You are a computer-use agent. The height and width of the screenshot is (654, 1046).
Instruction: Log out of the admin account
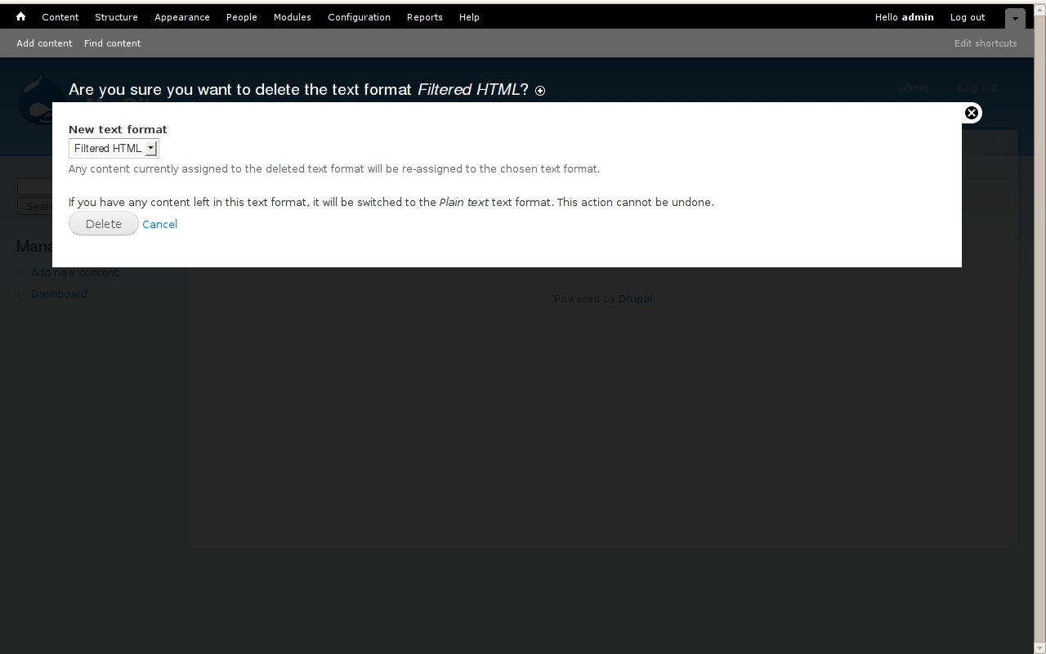tap(967, 16)
